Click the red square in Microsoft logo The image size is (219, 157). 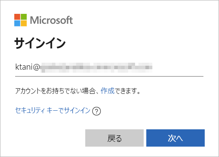17,17
